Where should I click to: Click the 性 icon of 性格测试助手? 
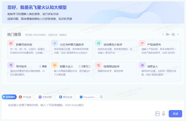point(98,65)
